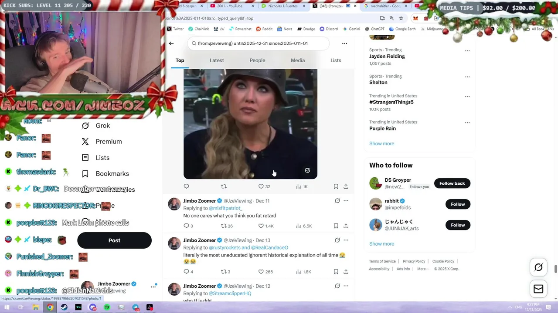Like the Dec 13 post with 265 likes

coord(265,272)
